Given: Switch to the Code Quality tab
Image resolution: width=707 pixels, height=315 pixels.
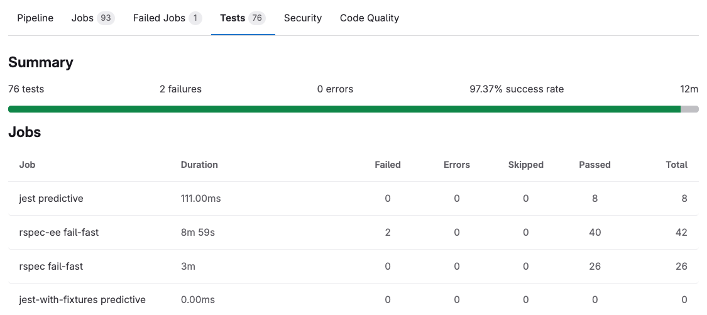Looking at the screenshot, I should [369, 18].
